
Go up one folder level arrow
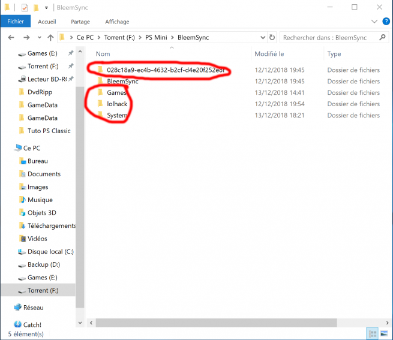pos(50,38)
